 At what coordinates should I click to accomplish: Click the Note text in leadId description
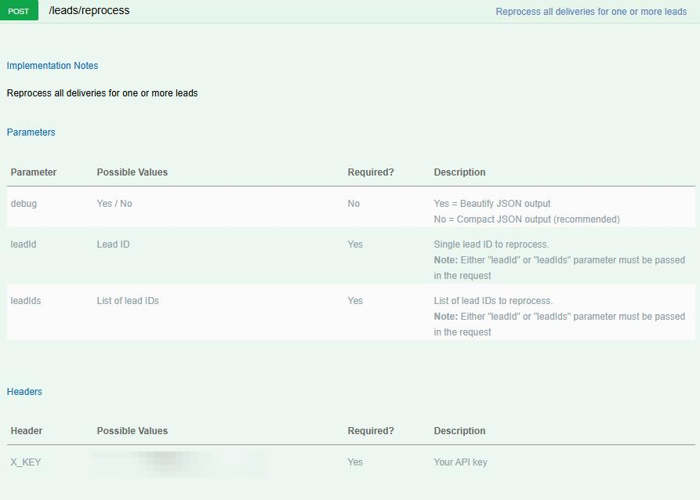560,268
